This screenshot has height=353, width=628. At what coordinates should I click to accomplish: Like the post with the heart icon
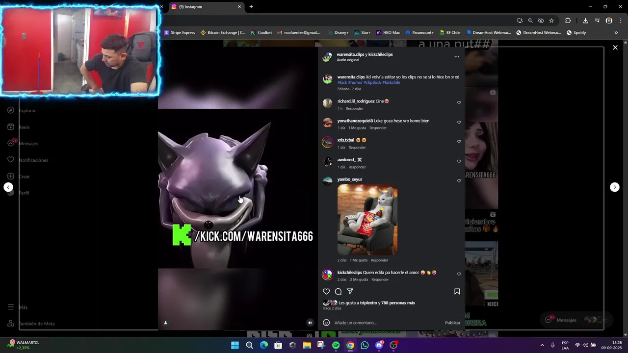[326, 291]
